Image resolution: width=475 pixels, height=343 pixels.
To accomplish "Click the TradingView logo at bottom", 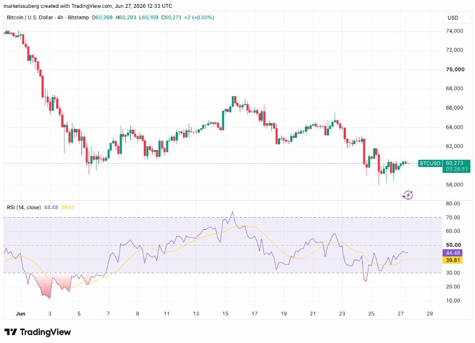I will (x=38, y=332).
